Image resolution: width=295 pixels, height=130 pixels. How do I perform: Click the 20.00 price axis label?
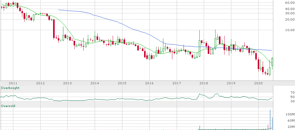(289, 19)
